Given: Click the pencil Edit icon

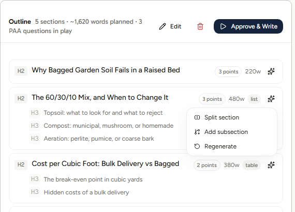Looking at the screenshot, I should click(x=163, y=26).
